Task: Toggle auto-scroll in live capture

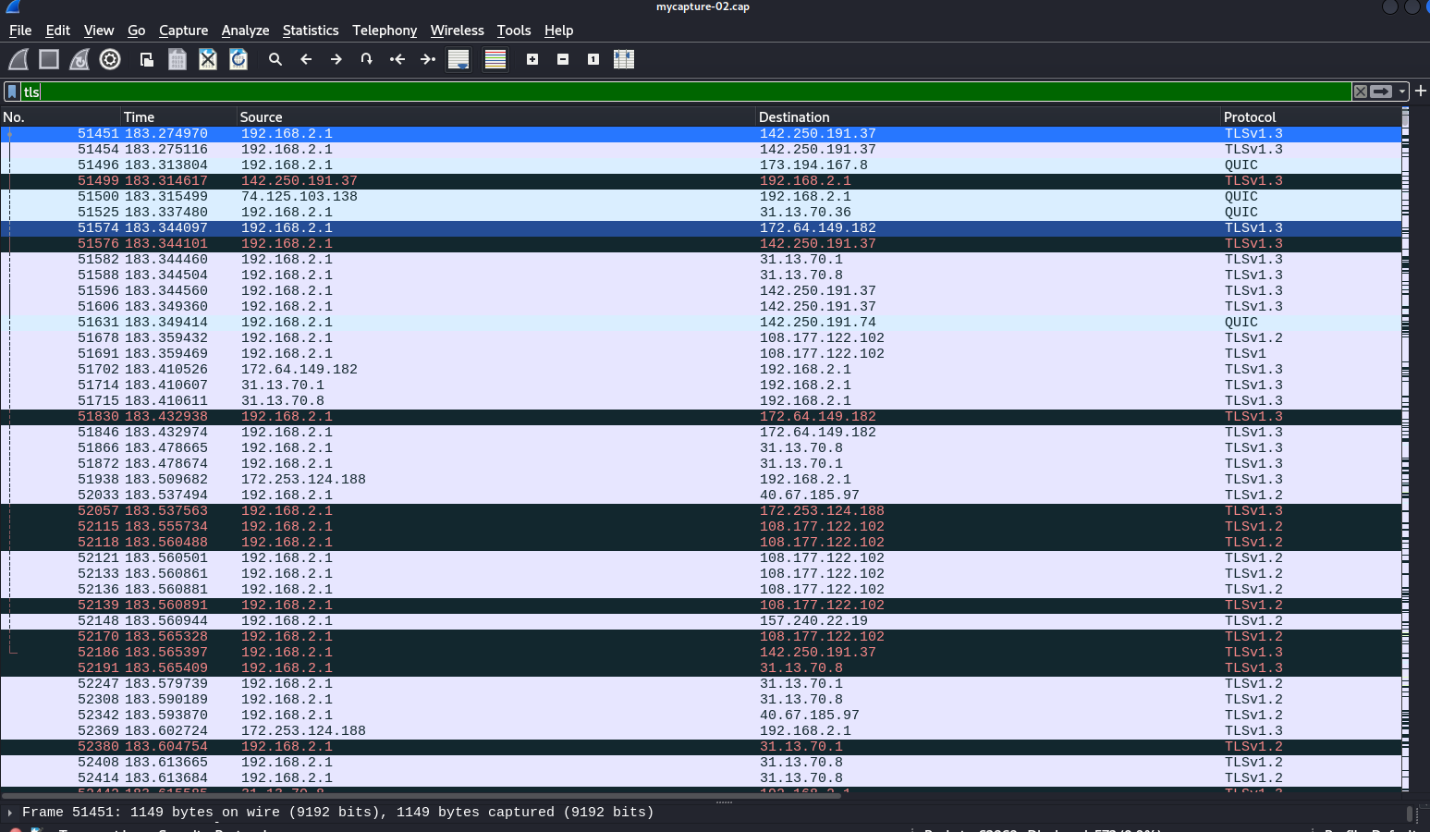Action: click(x=458, y=59)
